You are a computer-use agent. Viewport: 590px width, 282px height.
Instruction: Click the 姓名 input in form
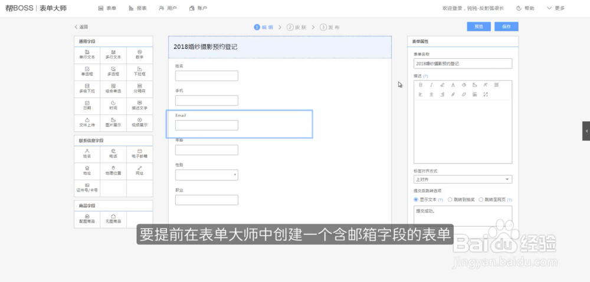coord(206,76)
